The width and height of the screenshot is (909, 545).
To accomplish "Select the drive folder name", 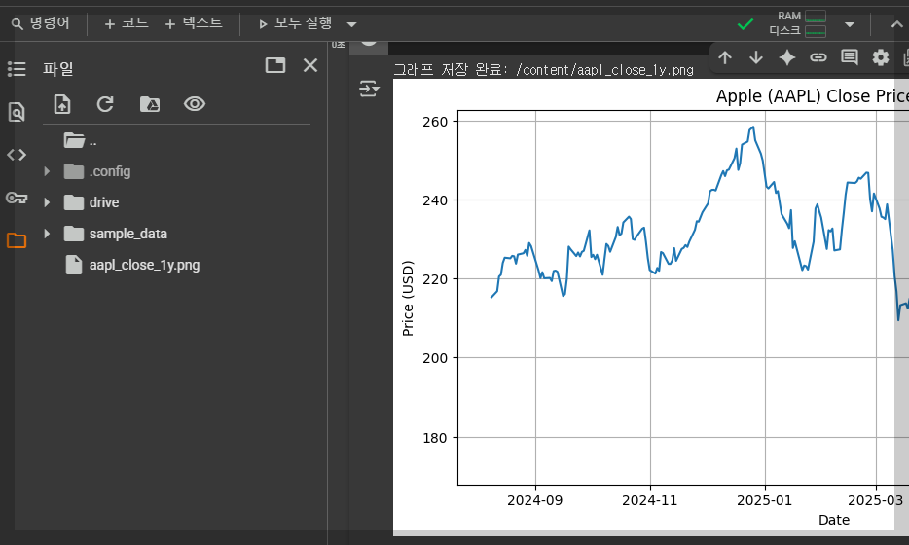I will pos(104,202).
